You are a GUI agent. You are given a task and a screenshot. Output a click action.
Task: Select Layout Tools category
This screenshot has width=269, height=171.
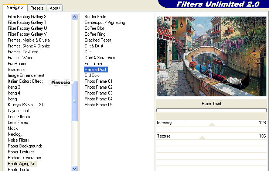19,111
